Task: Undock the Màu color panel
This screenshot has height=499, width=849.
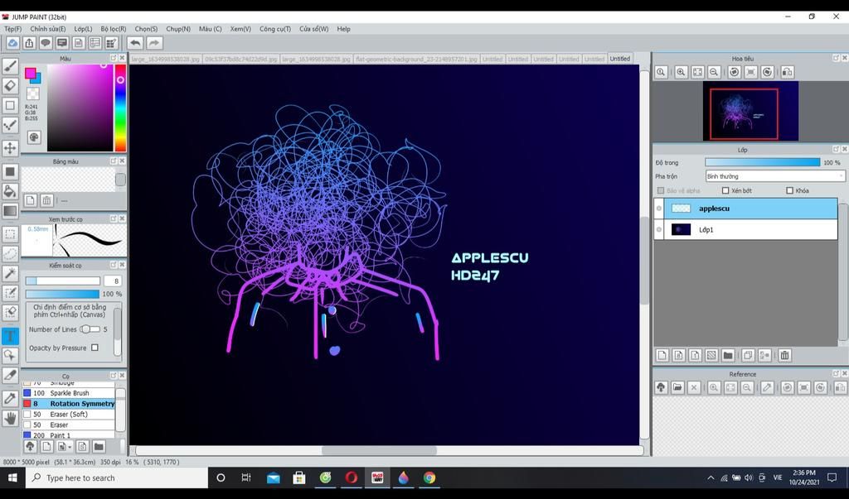Action: click(x=113, y=58)
